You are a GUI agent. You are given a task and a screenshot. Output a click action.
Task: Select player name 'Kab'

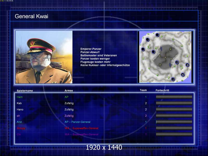pyautogui.click(x=19, y=103)
